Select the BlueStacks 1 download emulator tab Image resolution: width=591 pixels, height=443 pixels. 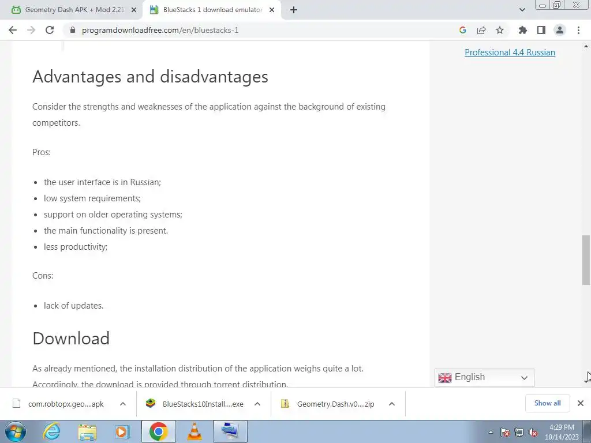[x=212, y=10]
